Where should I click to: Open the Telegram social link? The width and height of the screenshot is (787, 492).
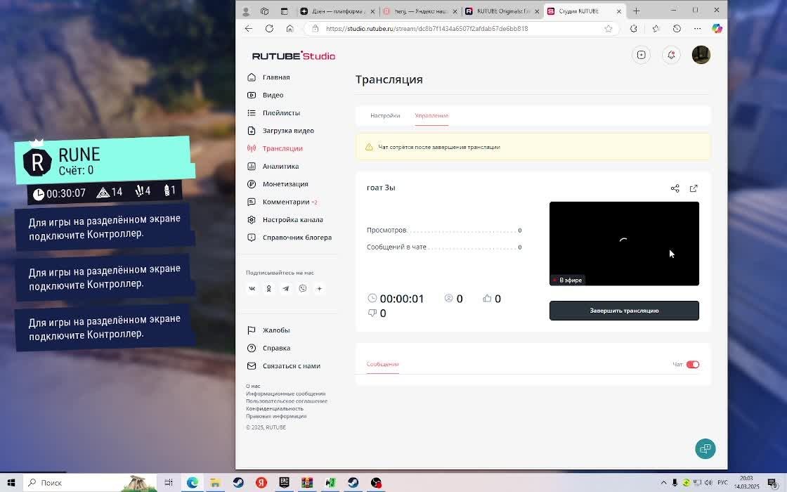tap(285, 289)
